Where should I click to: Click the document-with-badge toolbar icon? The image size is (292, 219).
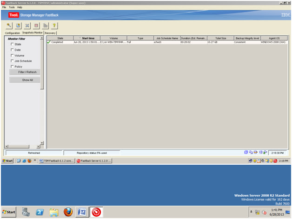tap(18, 26)
